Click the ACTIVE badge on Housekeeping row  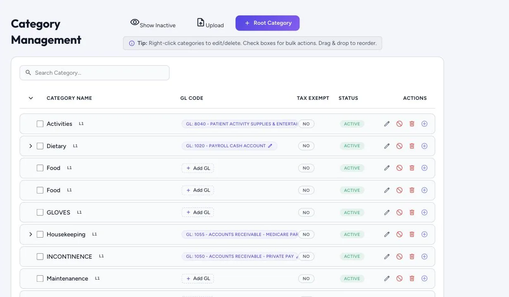tap(352, 234)
